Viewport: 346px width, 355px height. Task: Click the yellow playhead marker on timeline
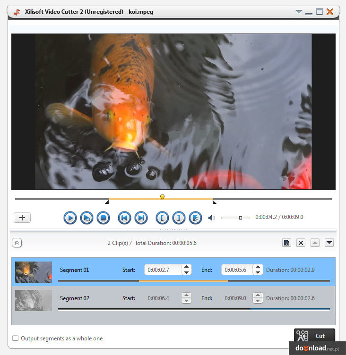162,197
